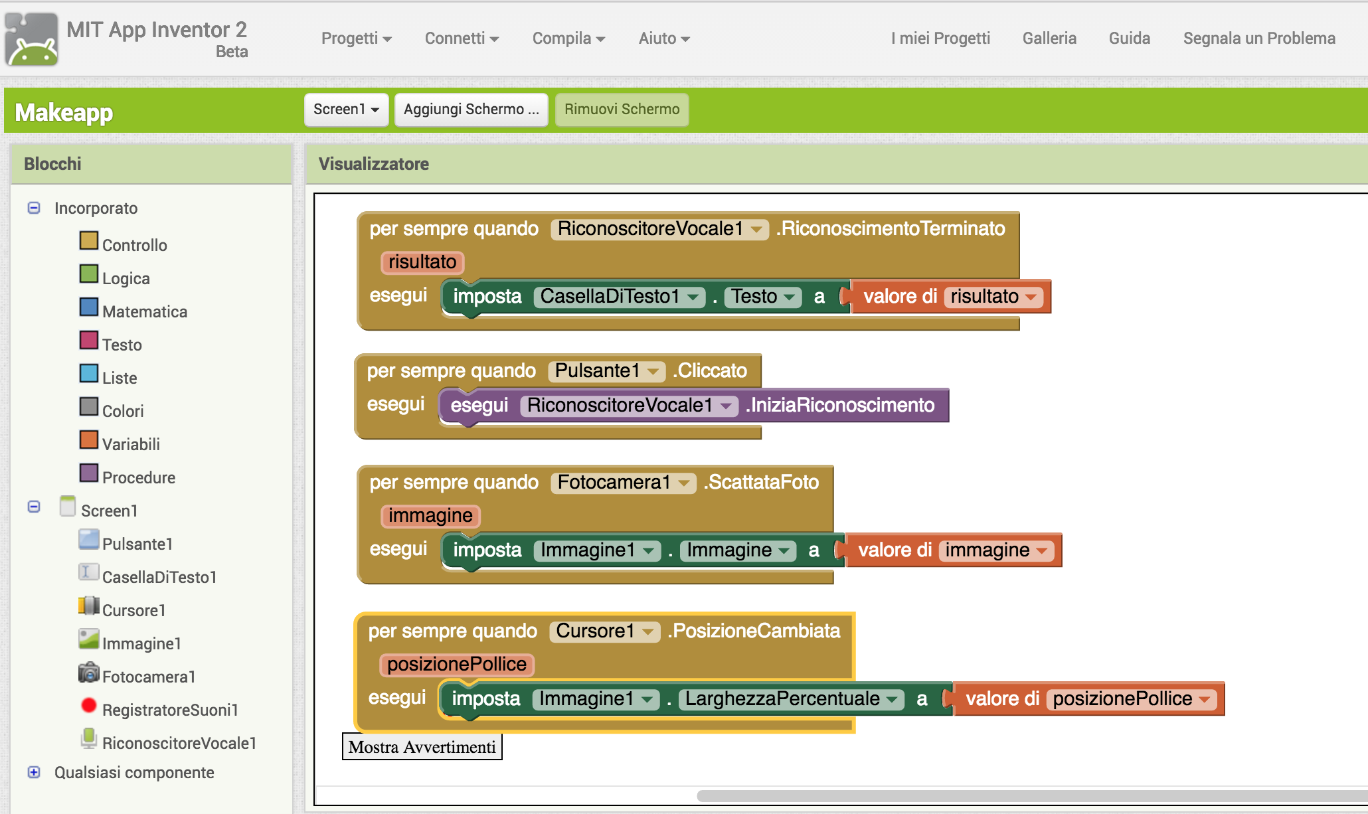Click the RegistratoreSuoni1 red record icon
The height and width of the screenshot is (814, 1368).
pyautogui.click(x=88, y=705)
